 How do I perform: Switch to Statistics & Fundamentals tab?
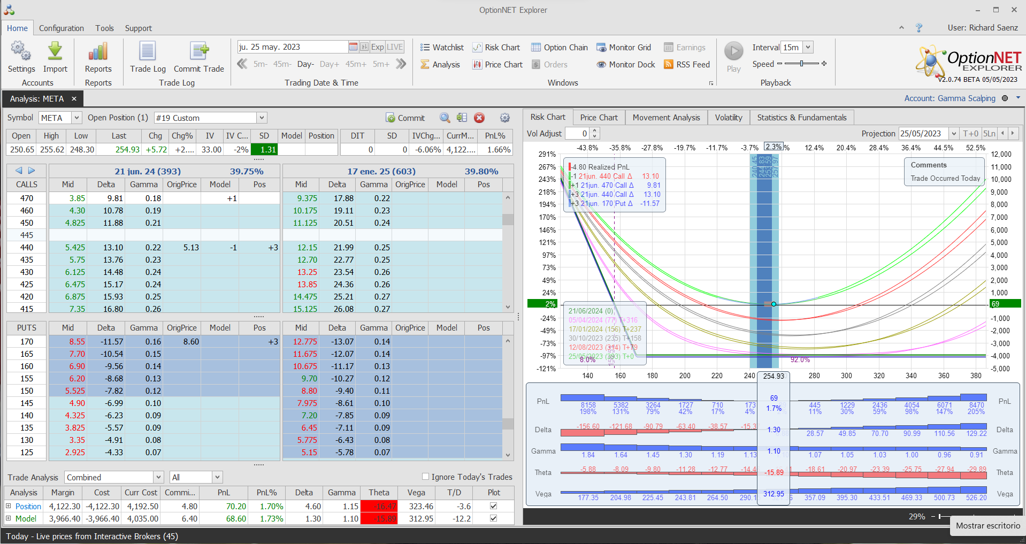(802, 118)
